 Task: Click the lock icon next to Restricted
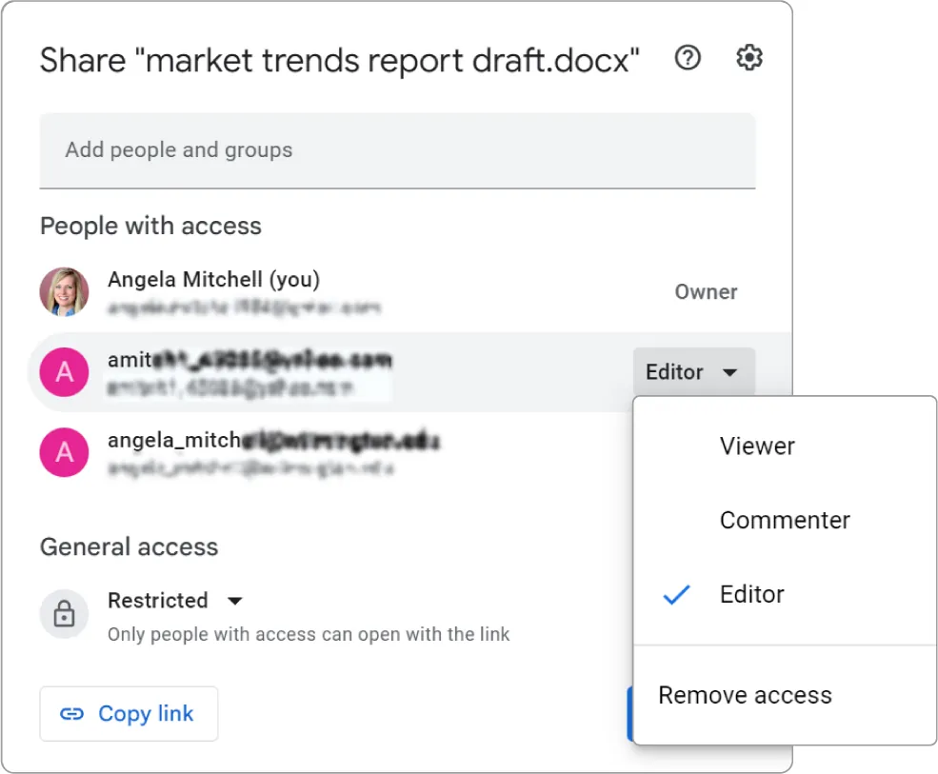tap(64, 614)
